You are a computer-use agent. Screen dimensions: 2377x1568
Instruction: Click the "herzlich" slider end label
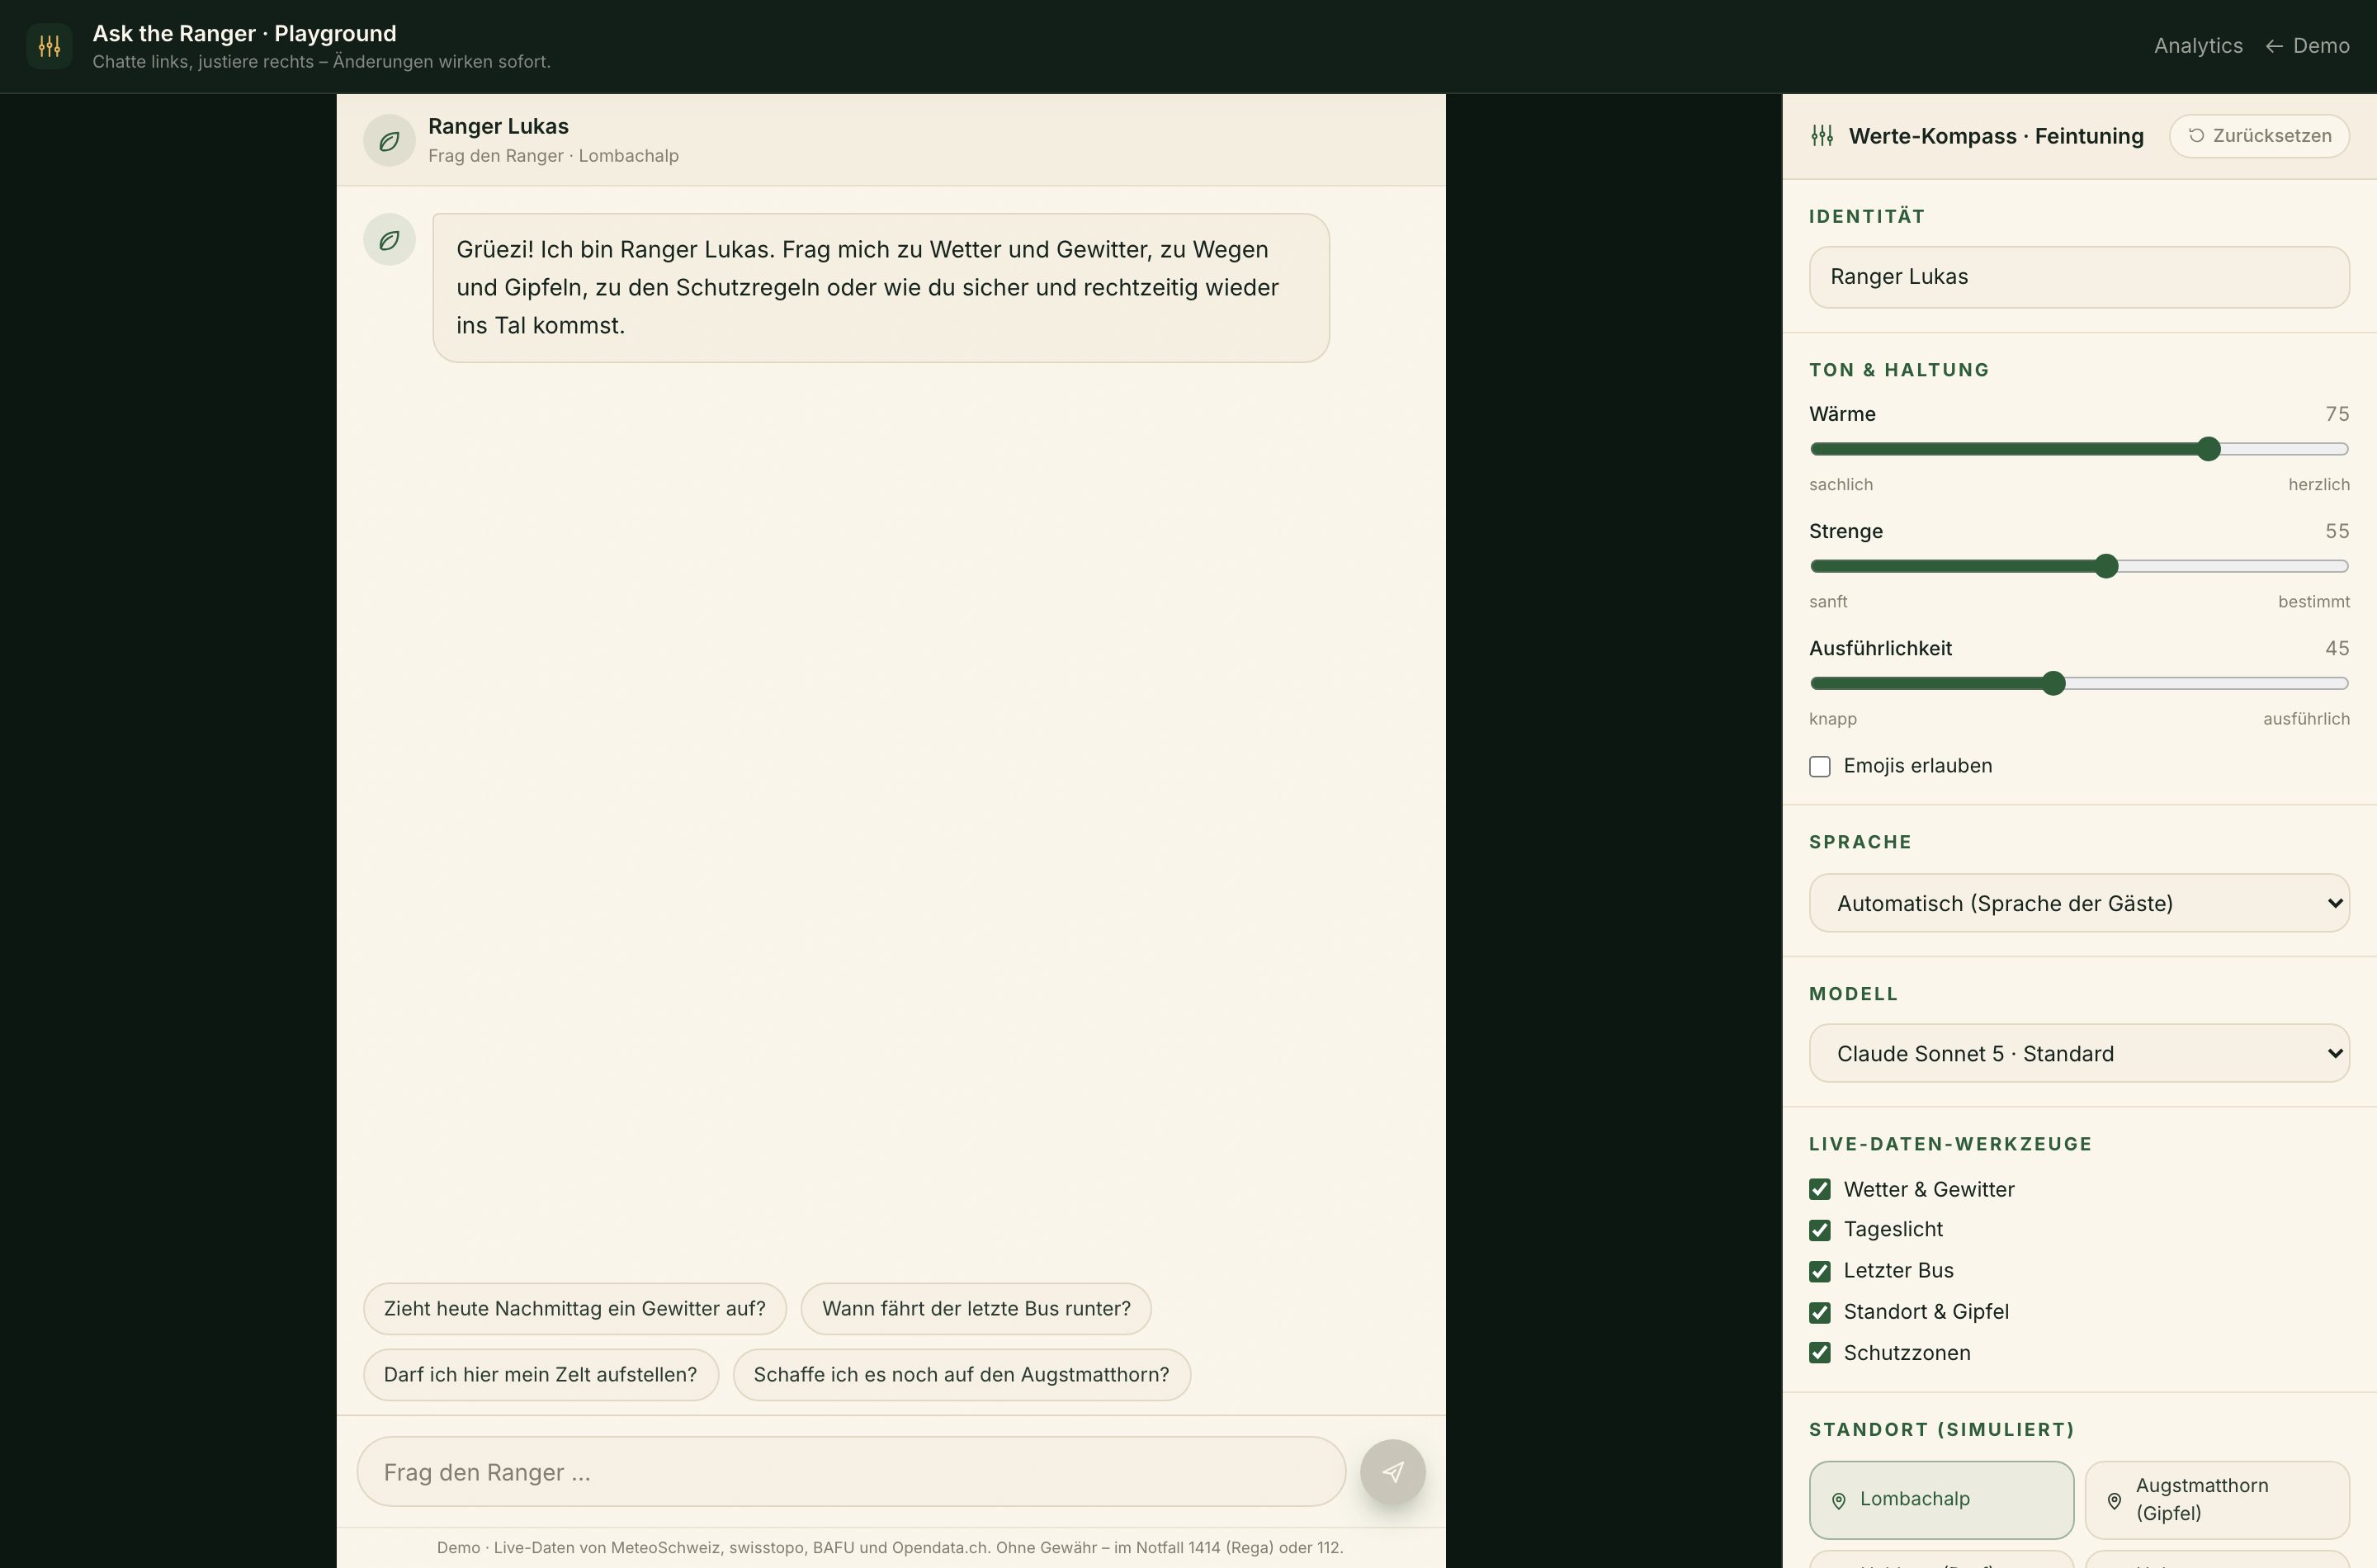click(x=2319, y=484)
